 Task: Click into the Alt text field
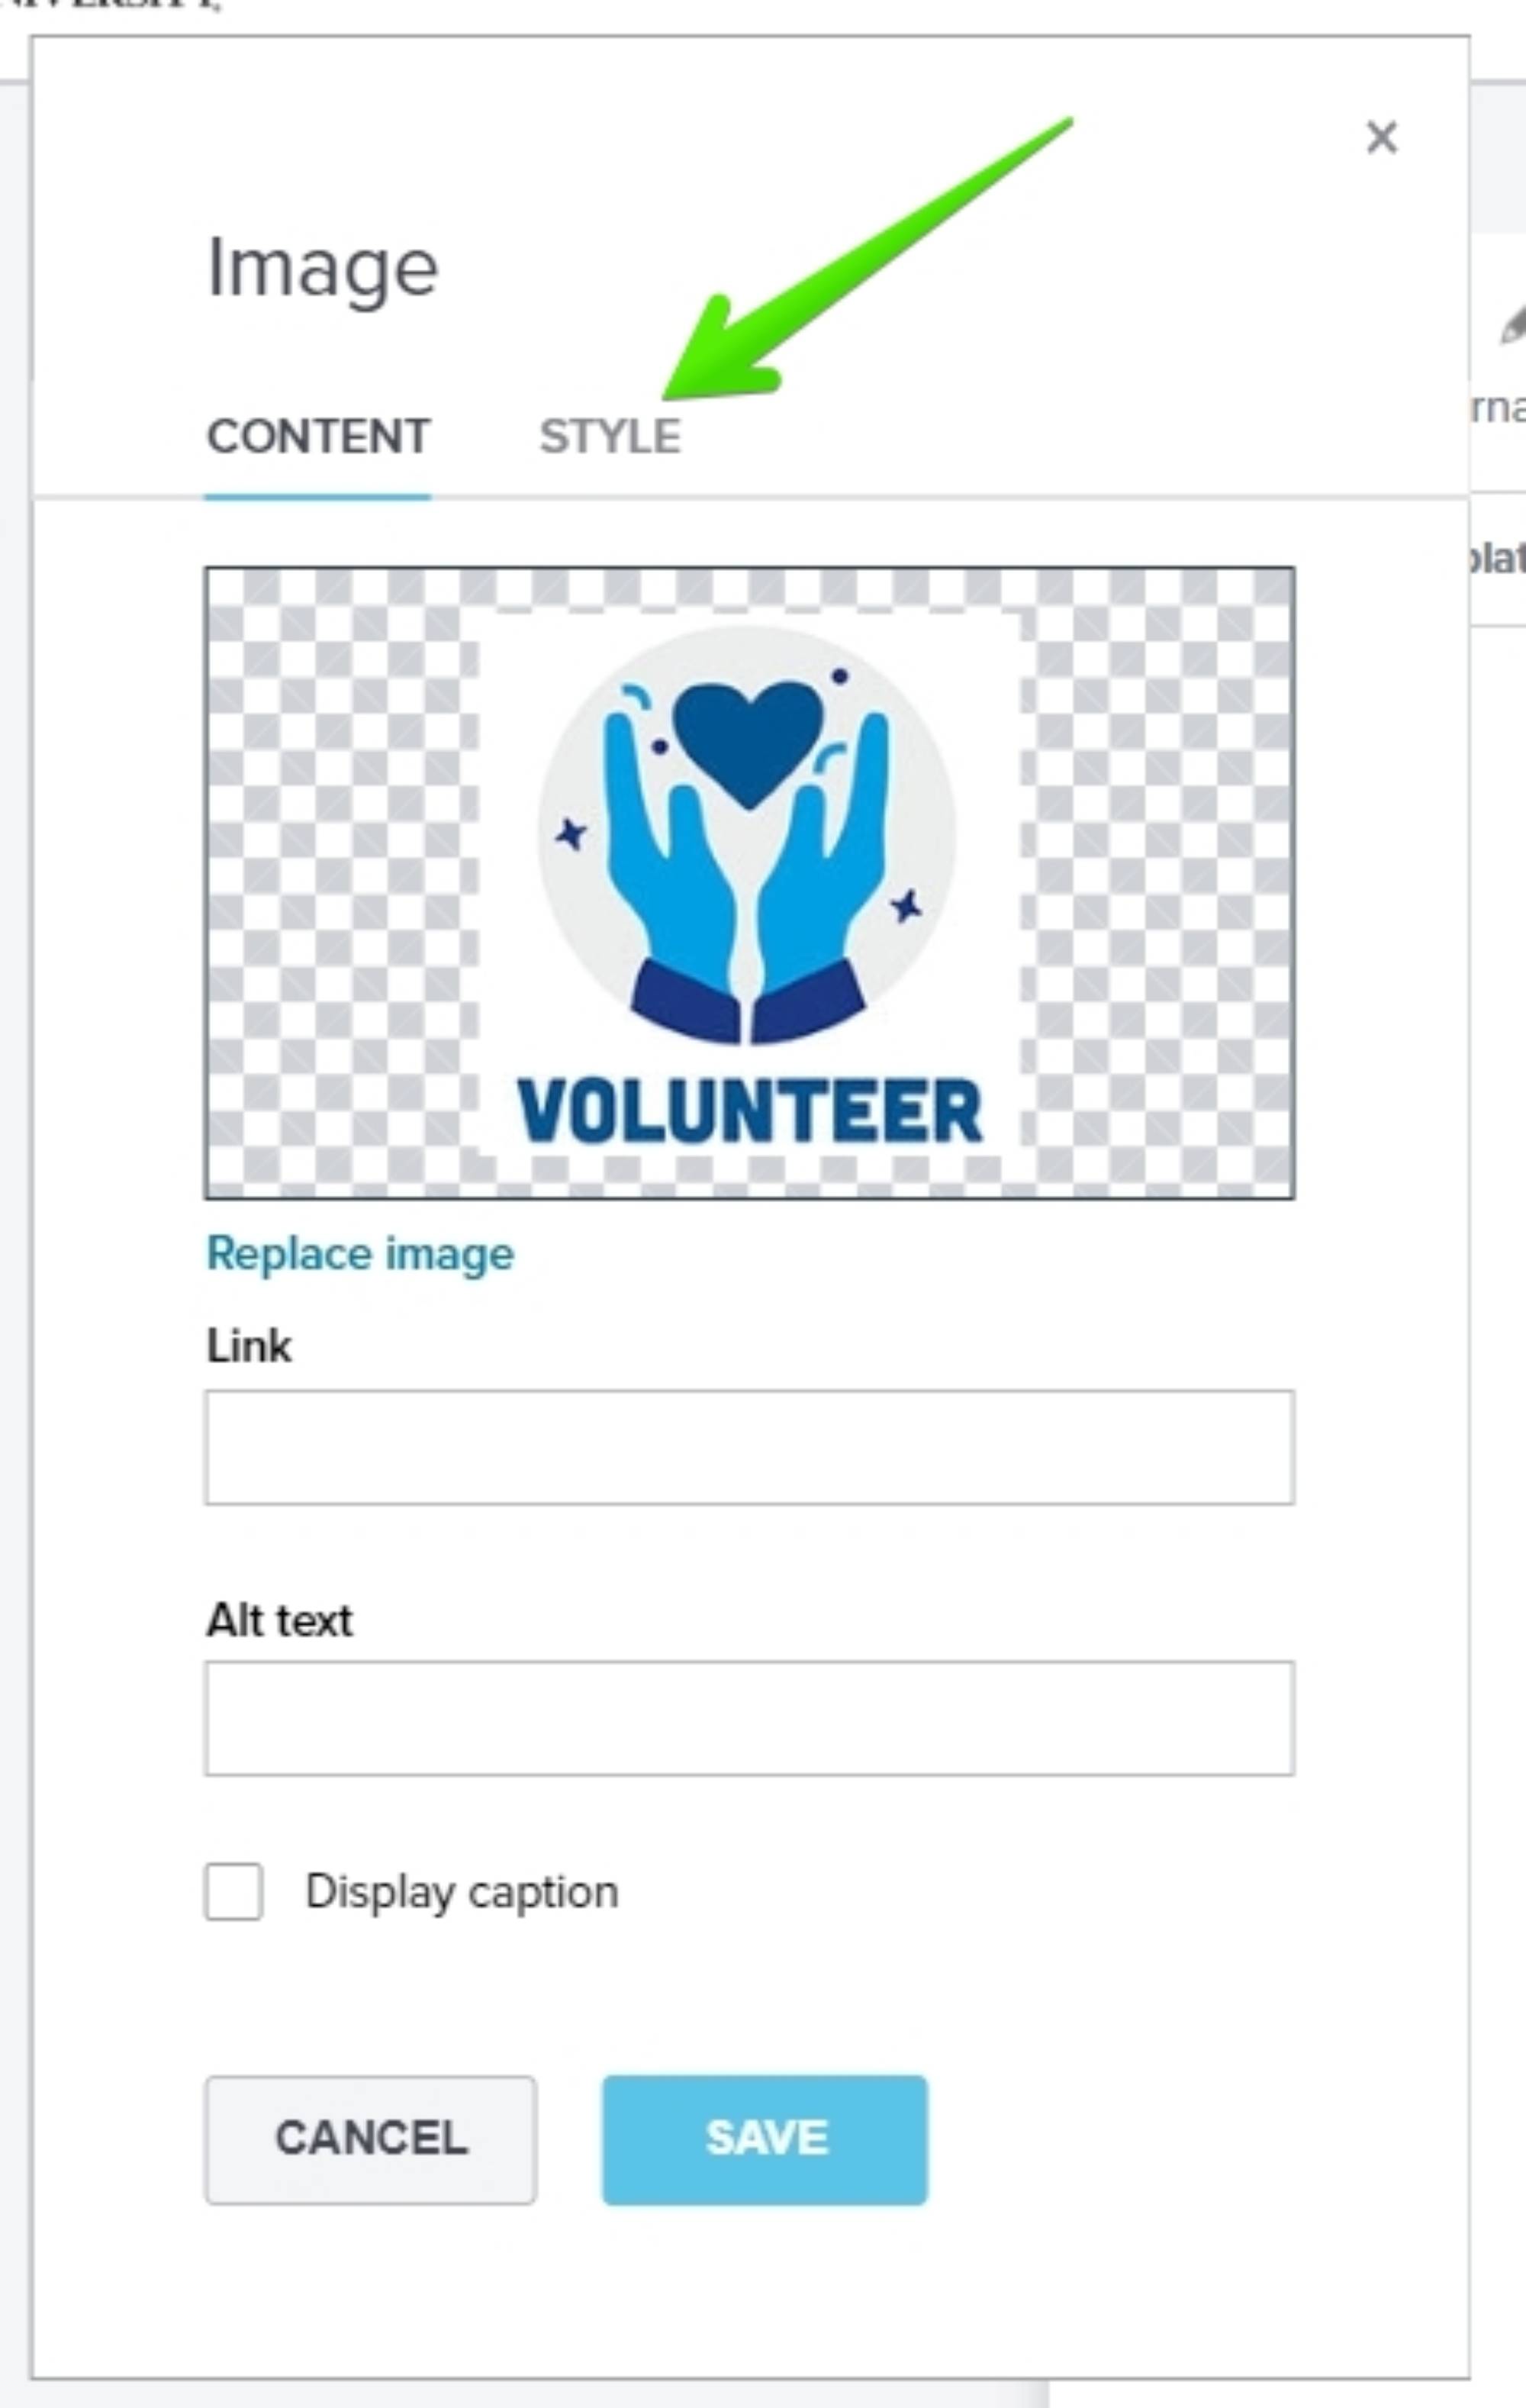click(x=749, y=1718)
